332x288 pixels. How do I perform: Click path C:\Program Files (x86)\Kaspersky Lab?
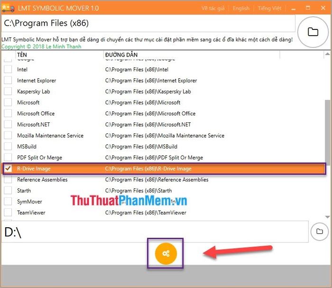click(x=148, y=92)
